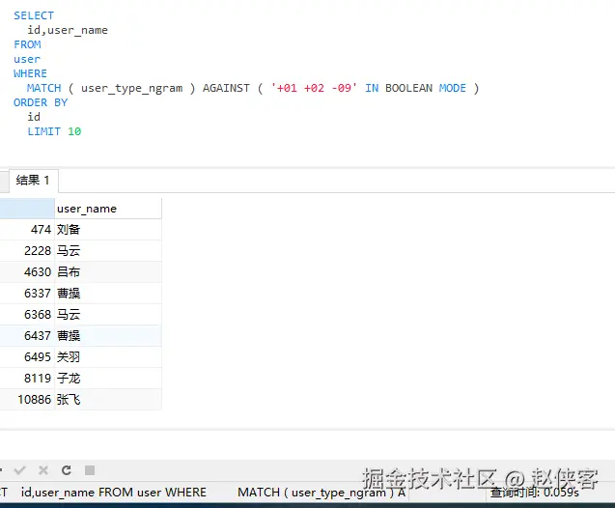Image resolution: width=615 pixels, height=508 pixels.
Task: Select the user_name column header
Action: pos(108,209)
